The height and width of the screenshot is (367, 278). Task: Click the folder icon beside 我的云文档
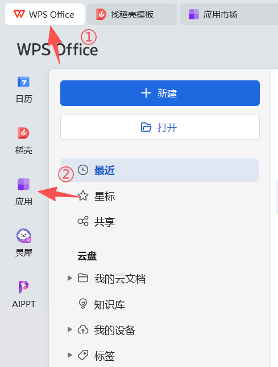click(83, 278)
